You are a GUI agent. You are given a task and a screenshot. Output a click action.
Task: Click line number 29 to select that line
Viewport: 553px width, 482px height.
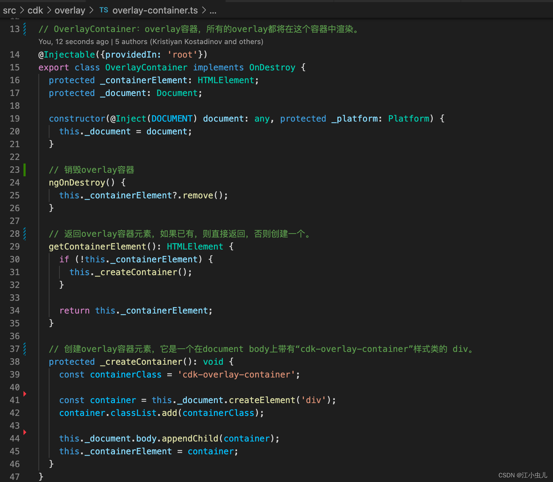pyautogui.click(x=15, y=246)
